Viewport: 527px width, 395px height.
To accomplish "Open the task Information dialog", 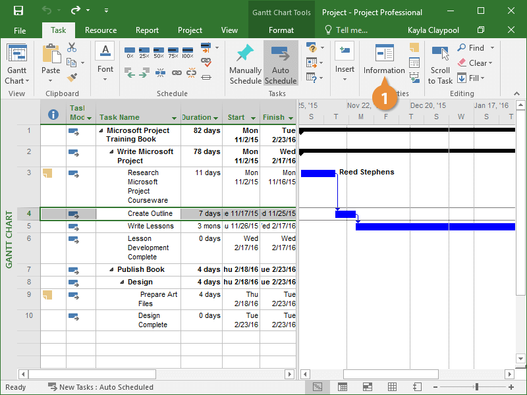I will (x=384, y=61).
